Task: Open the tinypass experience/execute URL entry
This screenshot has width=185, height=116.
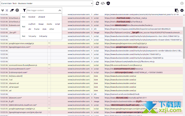Action: point(138,29)
